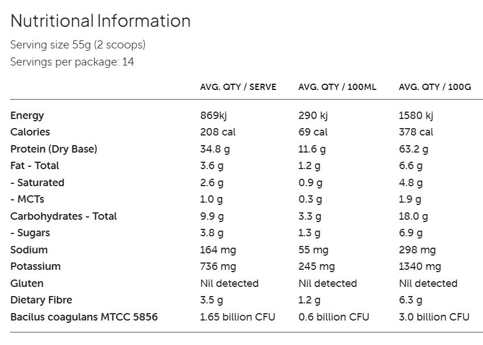The width and height of the screenshot is (483, 345).
Task: Select the Fat - Total row label
Action: coord(35,166)
